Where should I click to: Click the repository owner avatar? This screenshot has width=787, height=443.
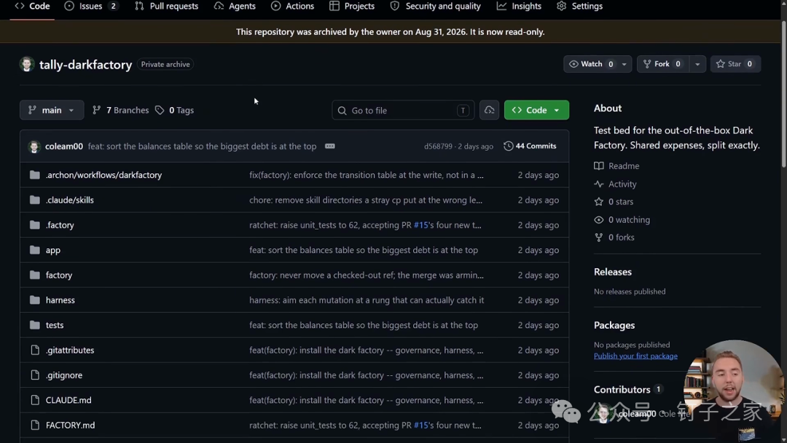(x=27, y=64)
